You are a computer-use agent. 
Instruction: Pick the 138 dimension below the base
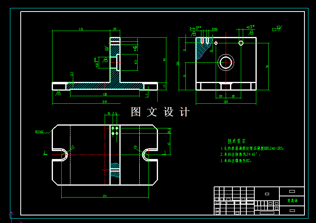click(x=105, y=94)
